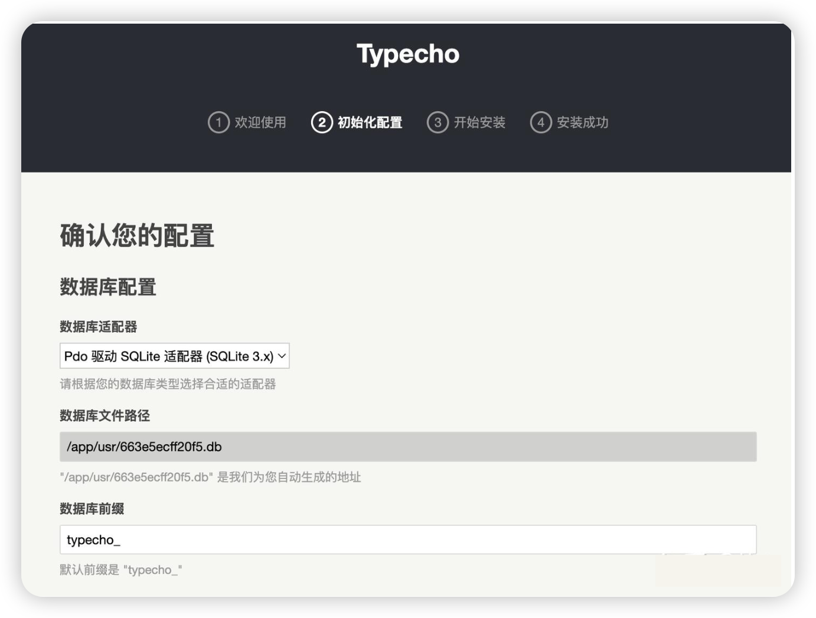The image size is (816, 618).
Task: Click hint text 默认前缀是 "typecho_"
Action: (121, 570)
